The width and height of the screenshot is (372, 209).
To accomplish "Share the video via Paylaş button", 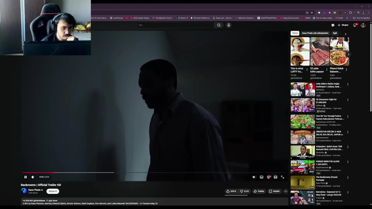I will (x=259, y=191).
